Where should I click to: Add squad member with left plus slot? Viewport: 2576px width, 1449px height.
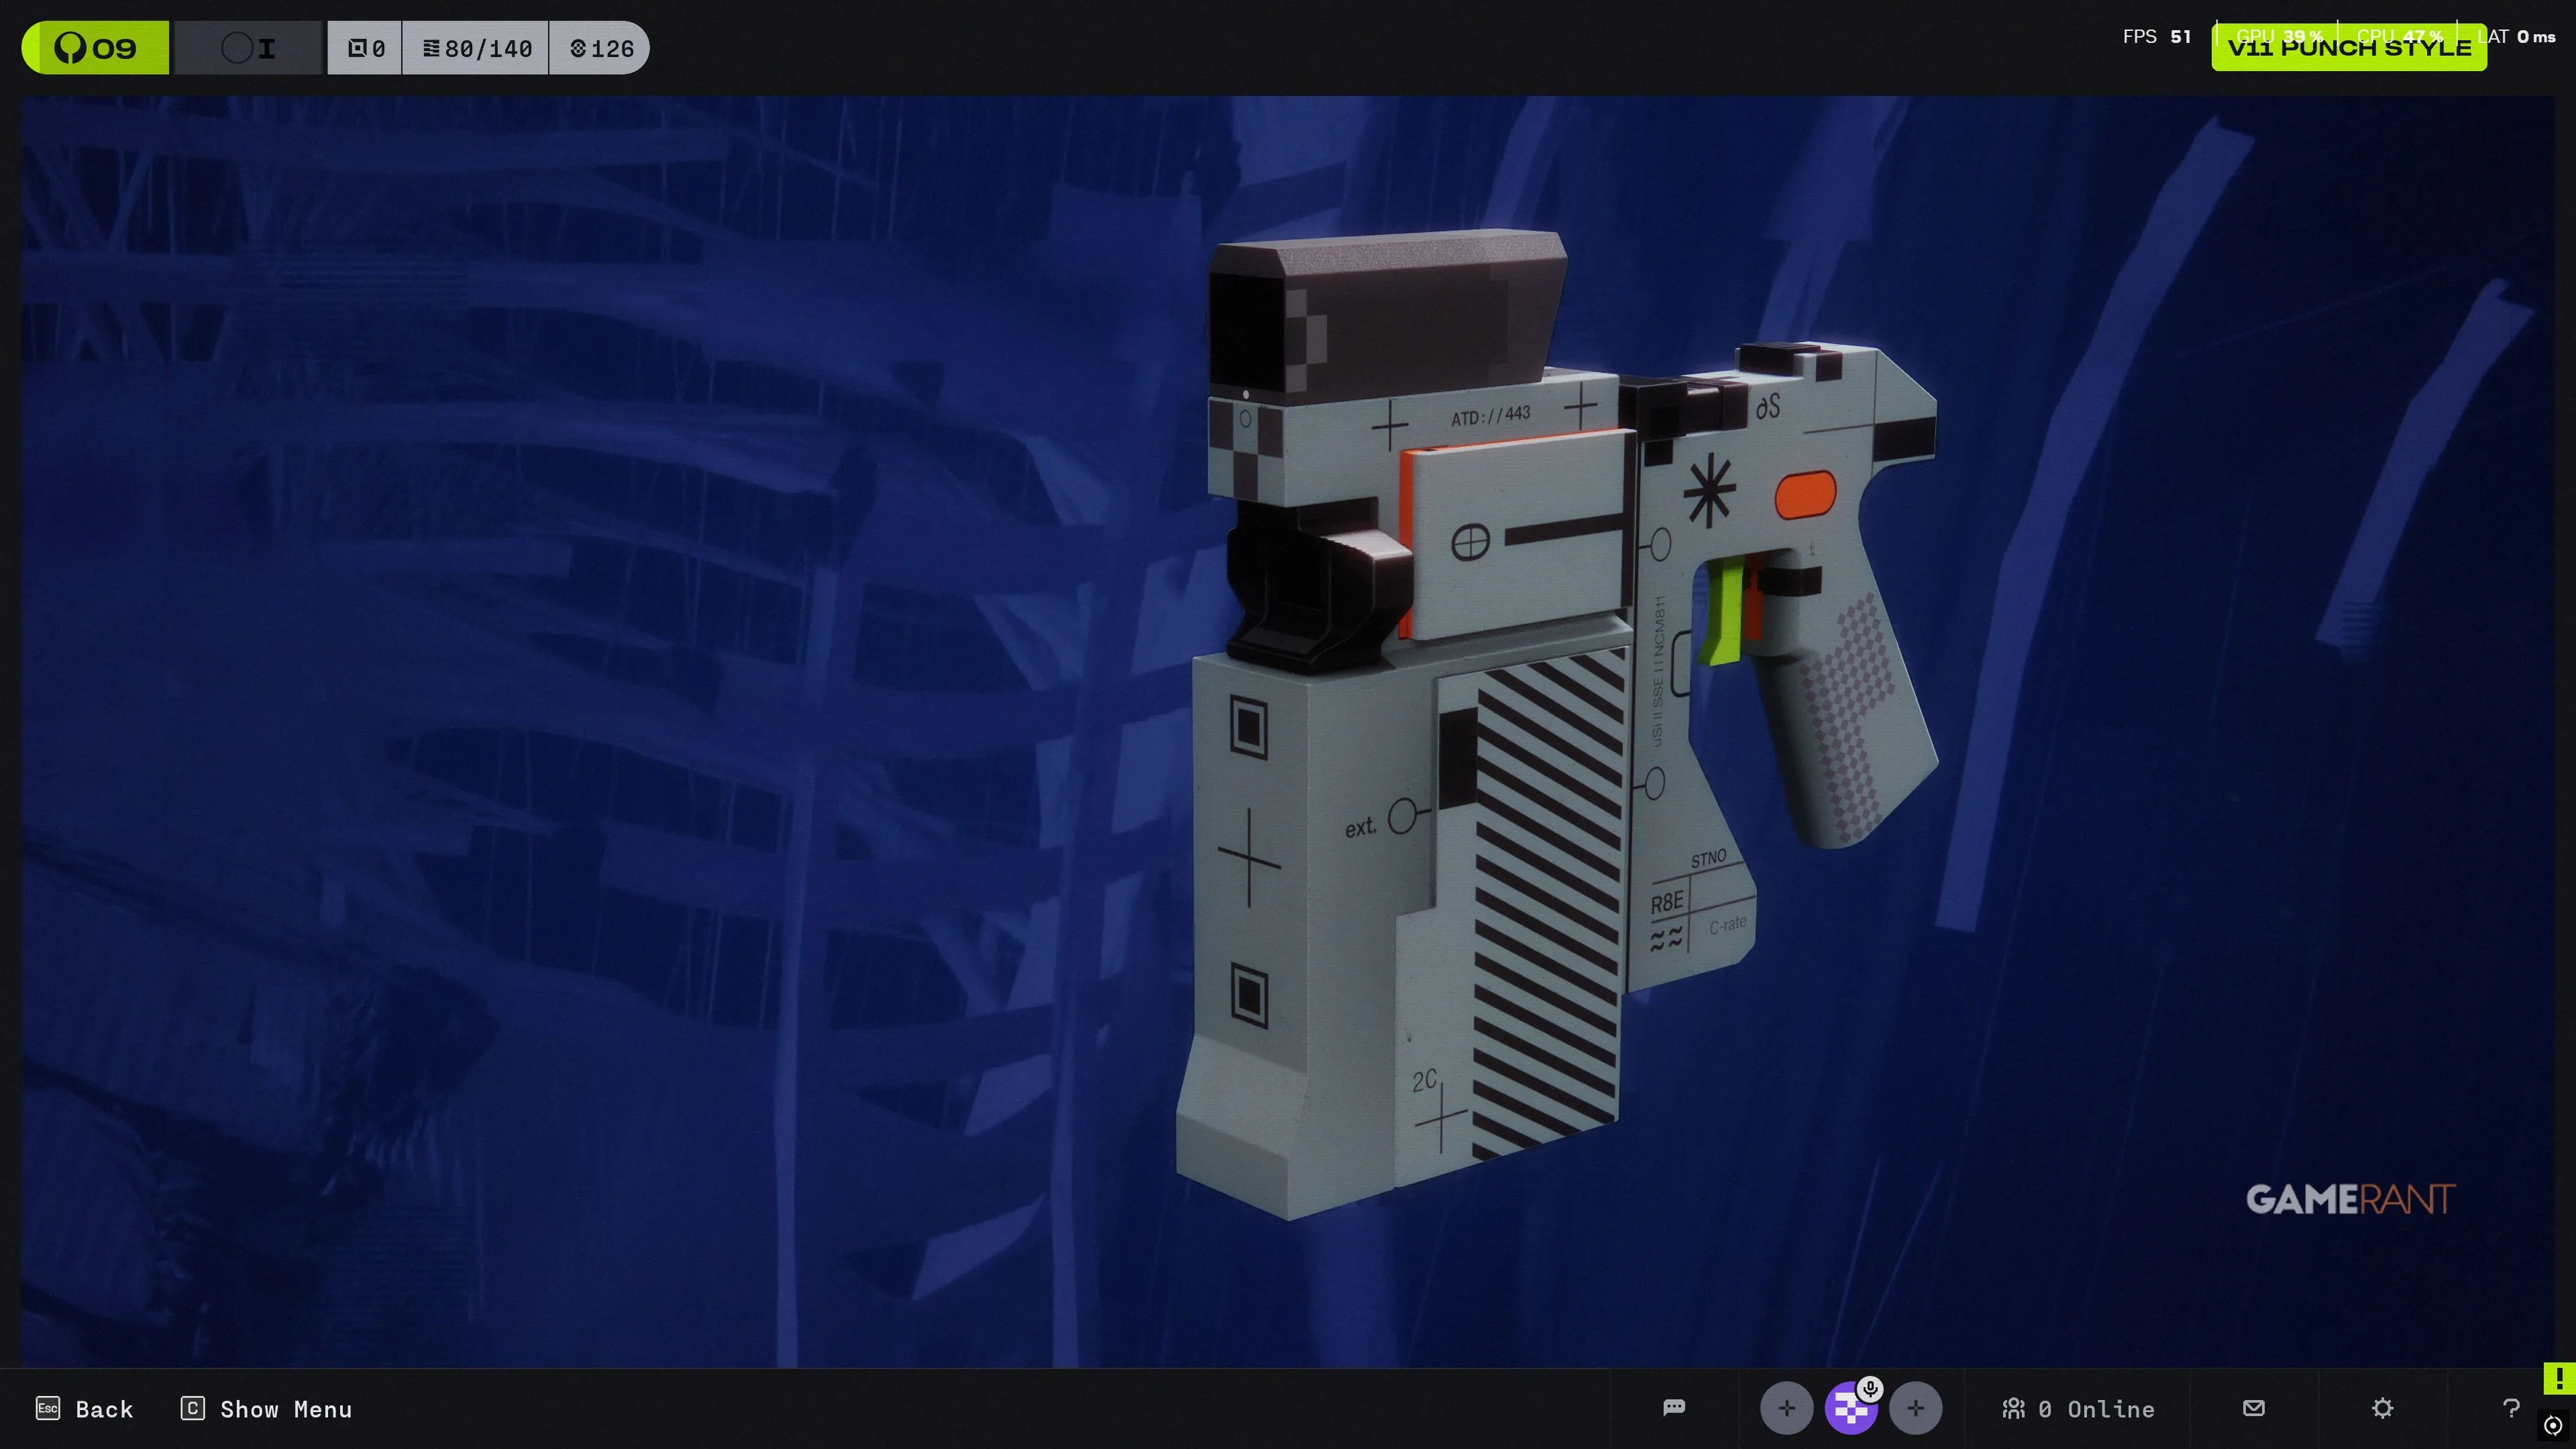pyautogui.click(x=1786, y=1408)
